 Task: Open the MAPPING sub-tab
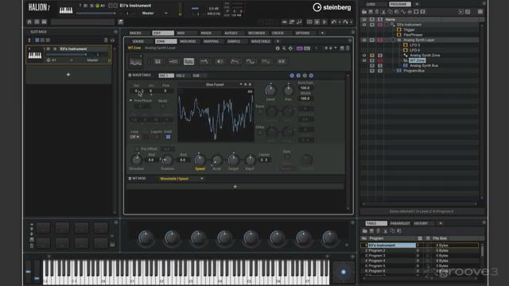(212, 41)
